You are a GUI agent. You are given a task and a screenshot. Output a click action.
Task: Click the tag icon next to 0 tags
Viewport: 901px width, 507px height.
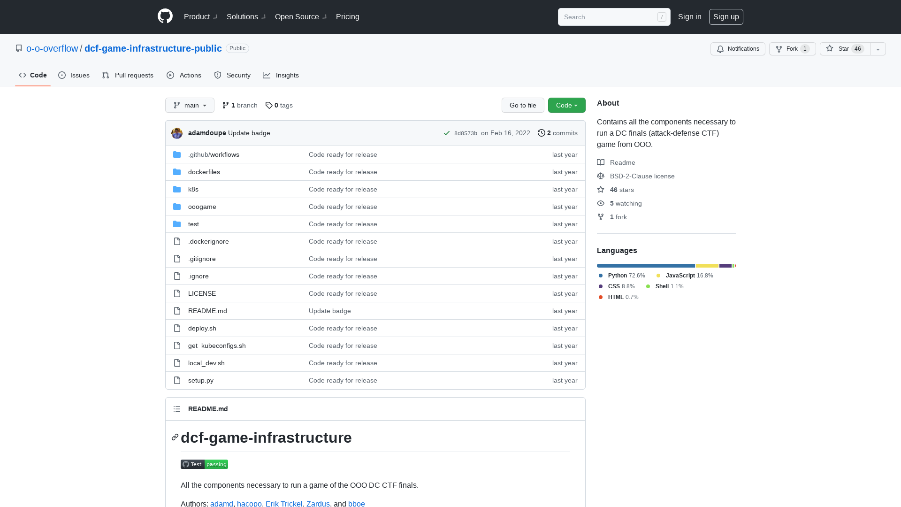tap(269, 105)
